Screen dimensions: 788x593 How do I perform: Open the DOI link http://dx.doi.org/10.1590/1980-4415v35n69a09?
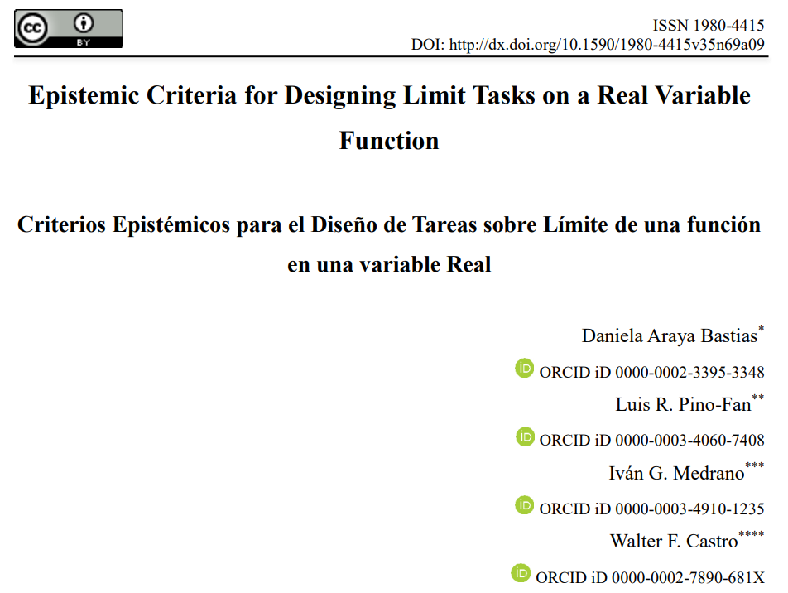(607, 44)
